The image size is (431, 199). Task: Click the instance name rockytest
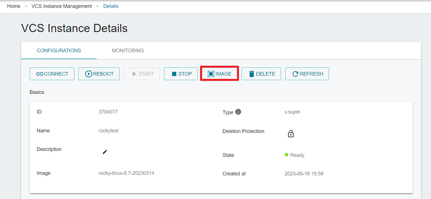pyautogui.click(x=109, y=131)
